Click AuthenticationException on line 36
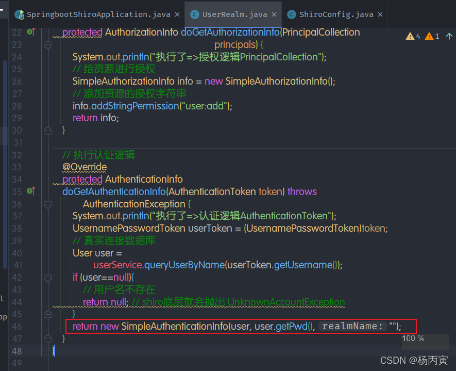The image size is (456, 371). pyautogui.click(x=134, y=204)
